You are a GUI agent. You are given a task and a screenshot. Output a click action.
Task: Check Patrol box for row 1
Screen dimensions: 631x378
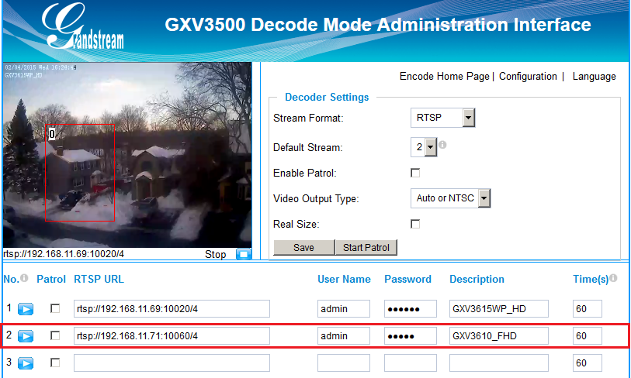click(x=55, y=308)
